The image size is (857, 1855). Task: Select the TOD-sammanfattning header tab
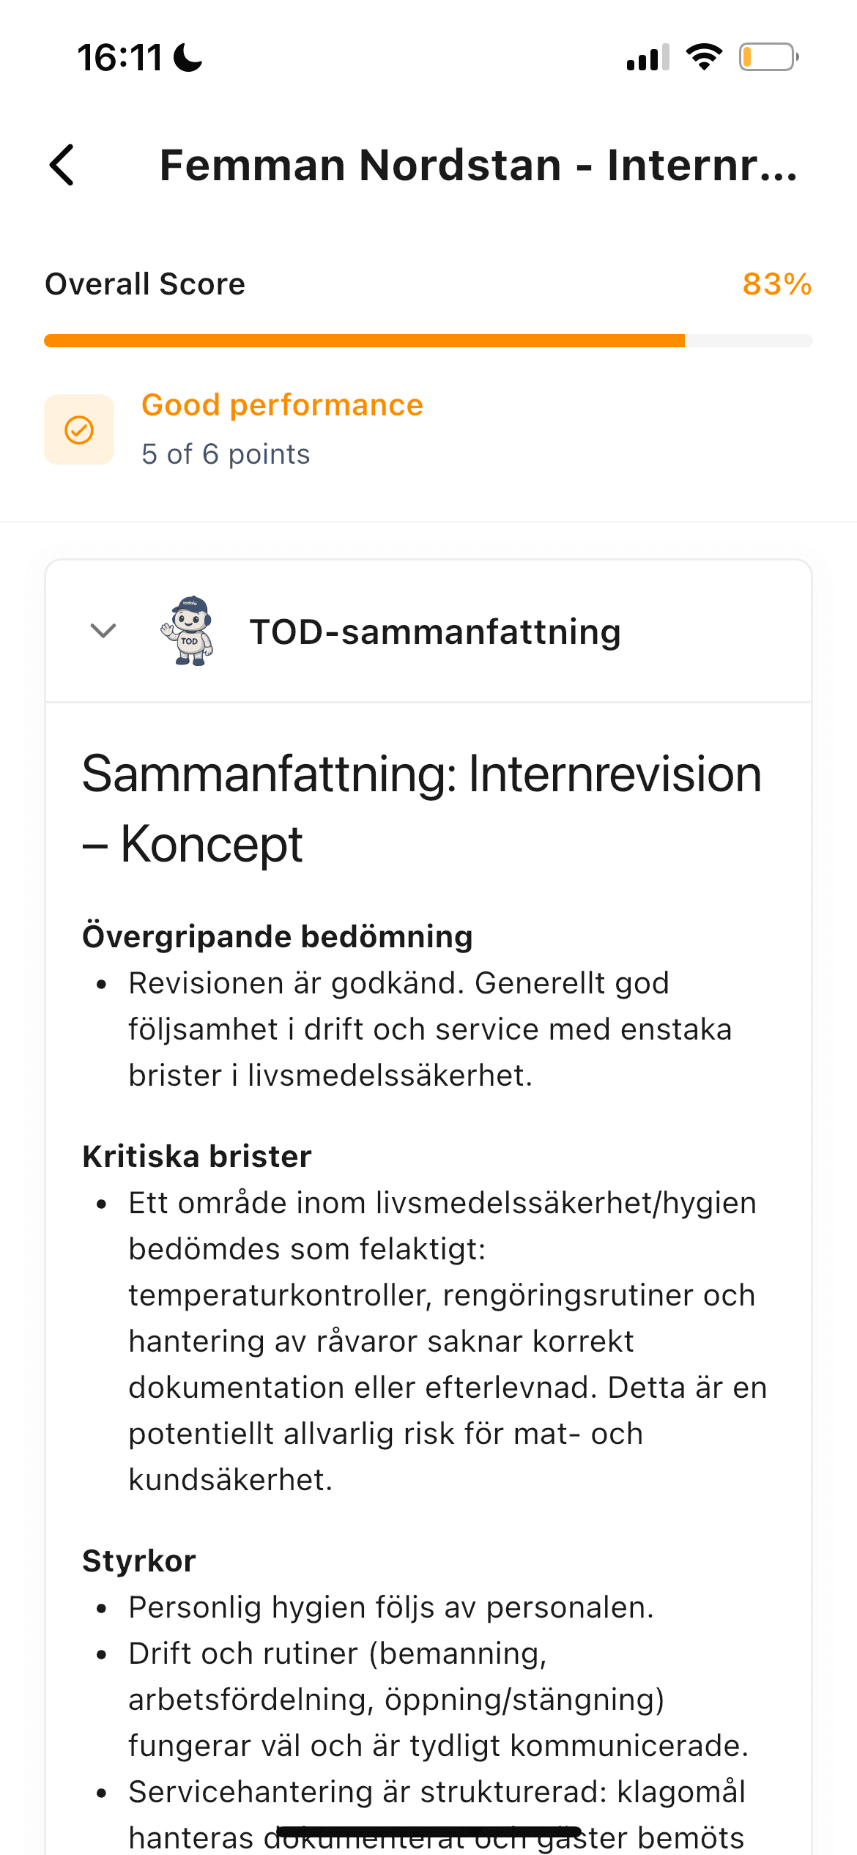[434, 632]
